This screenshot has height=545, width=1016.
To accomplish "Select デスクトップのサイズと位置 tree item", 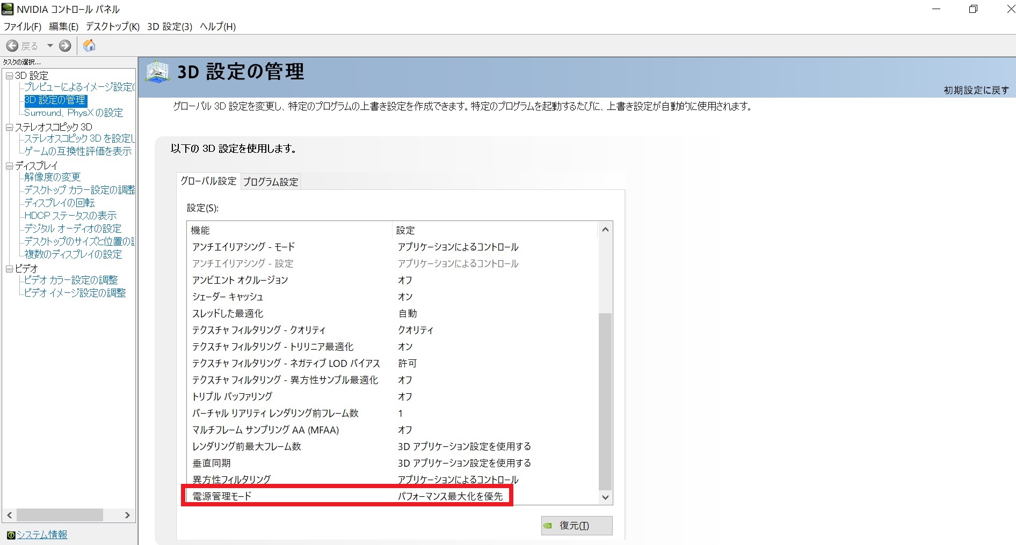I will (x=79, y=241).
